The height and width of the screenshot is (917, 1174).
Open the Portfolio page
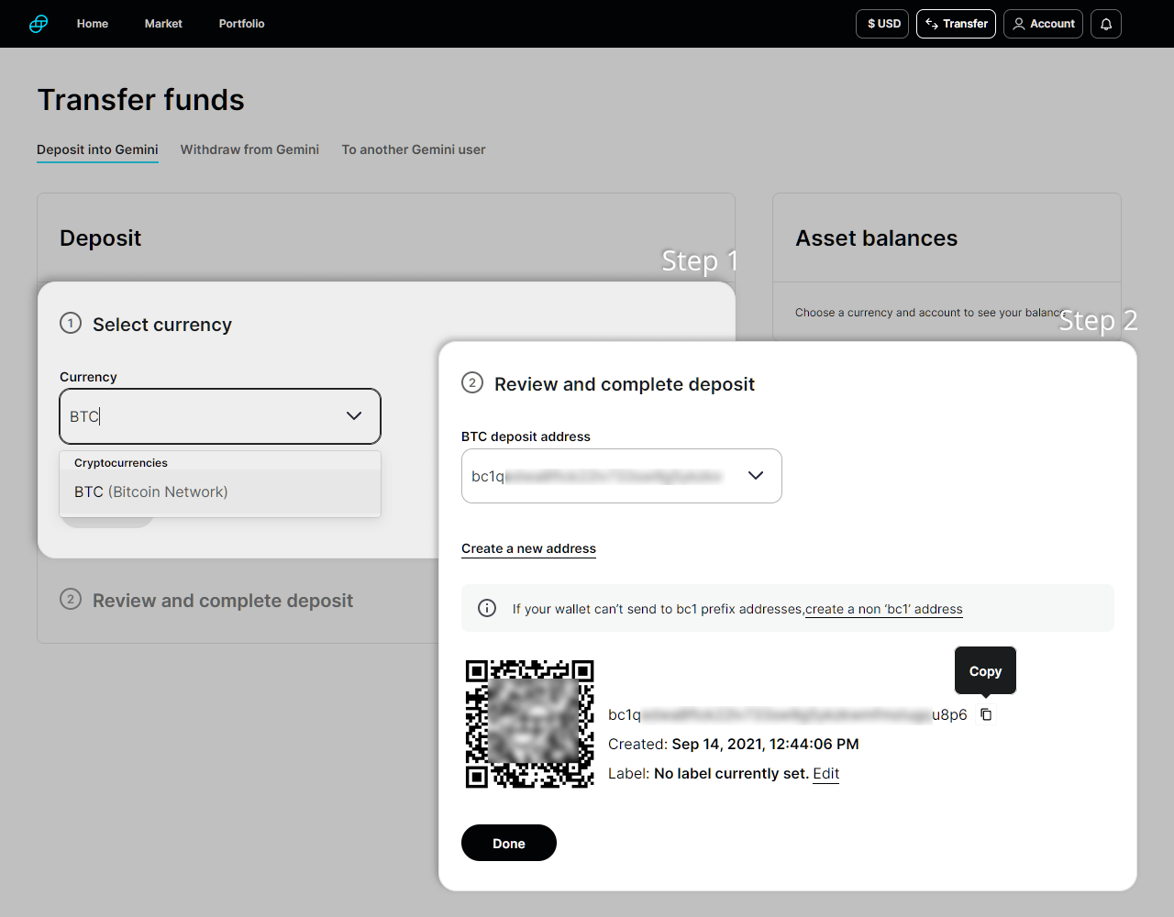click(x=241, y=24)
